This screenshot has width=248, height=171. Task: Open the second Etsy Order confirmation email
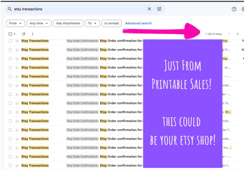(x=121, y=50)
